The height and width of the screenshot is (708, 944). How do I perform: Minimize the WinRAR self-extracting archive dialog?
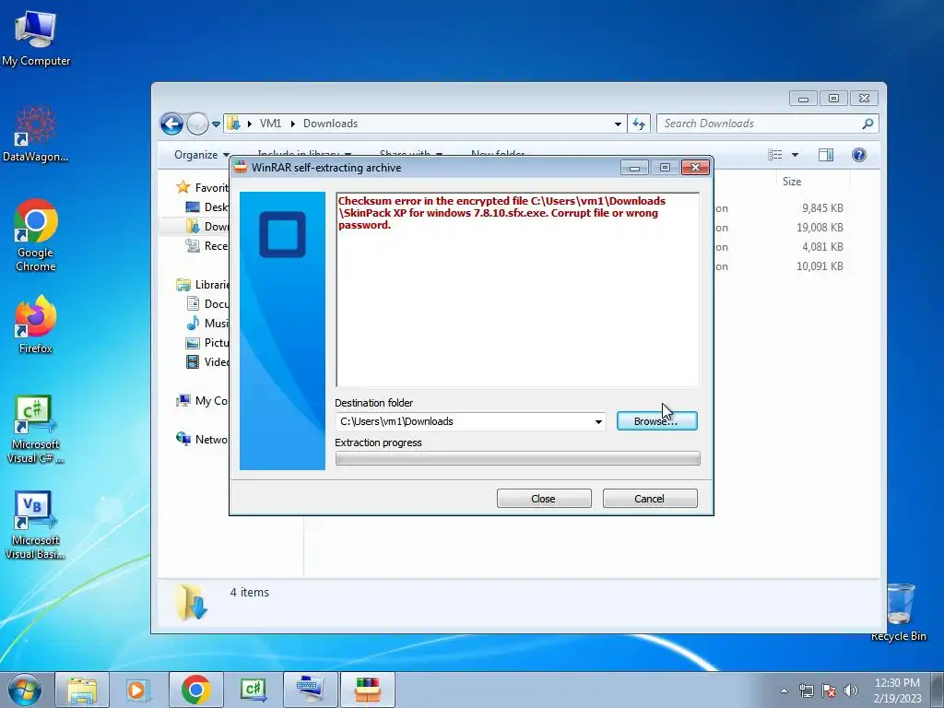634,168
